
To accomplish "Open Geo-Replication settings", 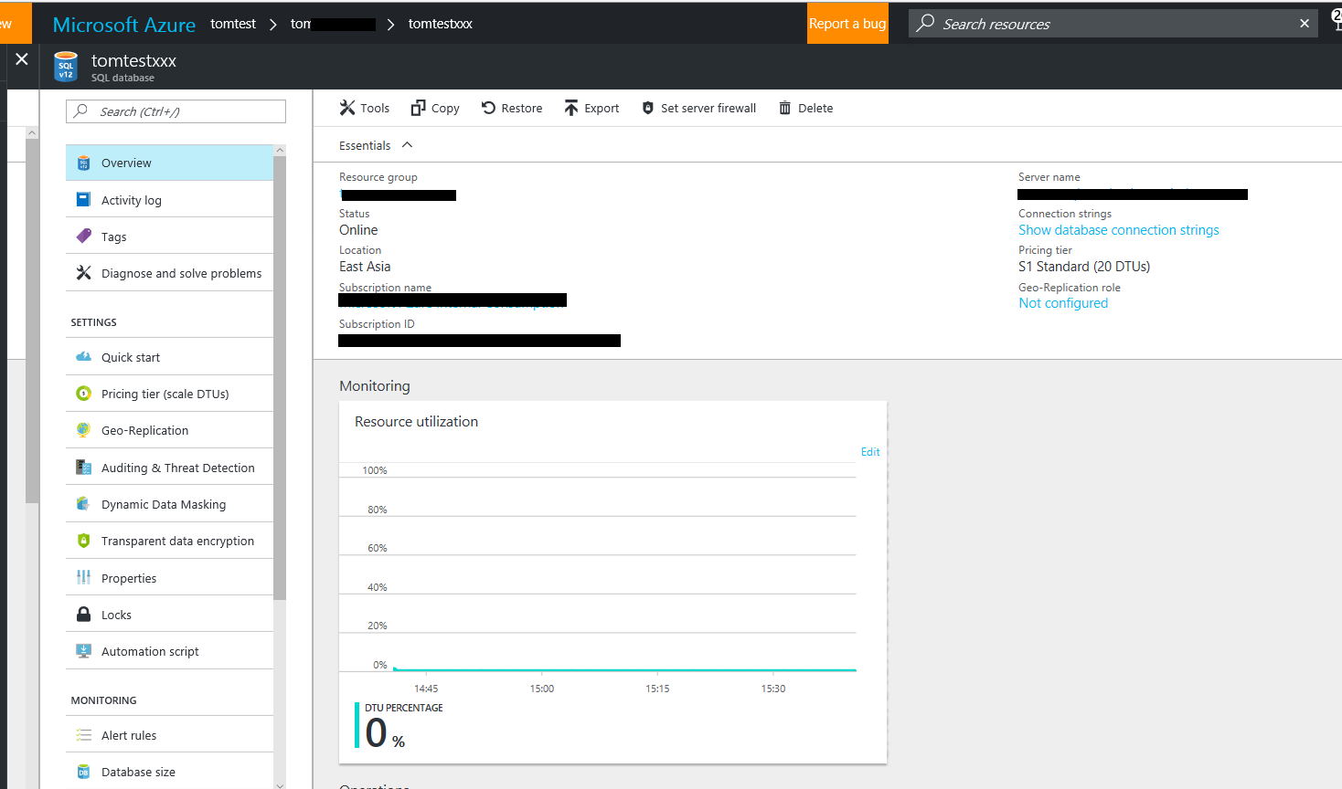I will pos(169,430).
